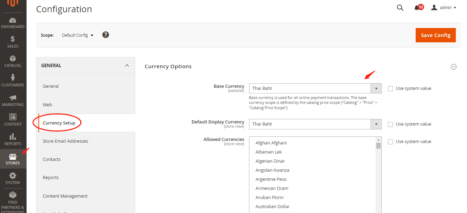Click the Allowed Currencies scroll up arrow
Image resolution: width=467 pixels, height=213 pixels.
378,140
